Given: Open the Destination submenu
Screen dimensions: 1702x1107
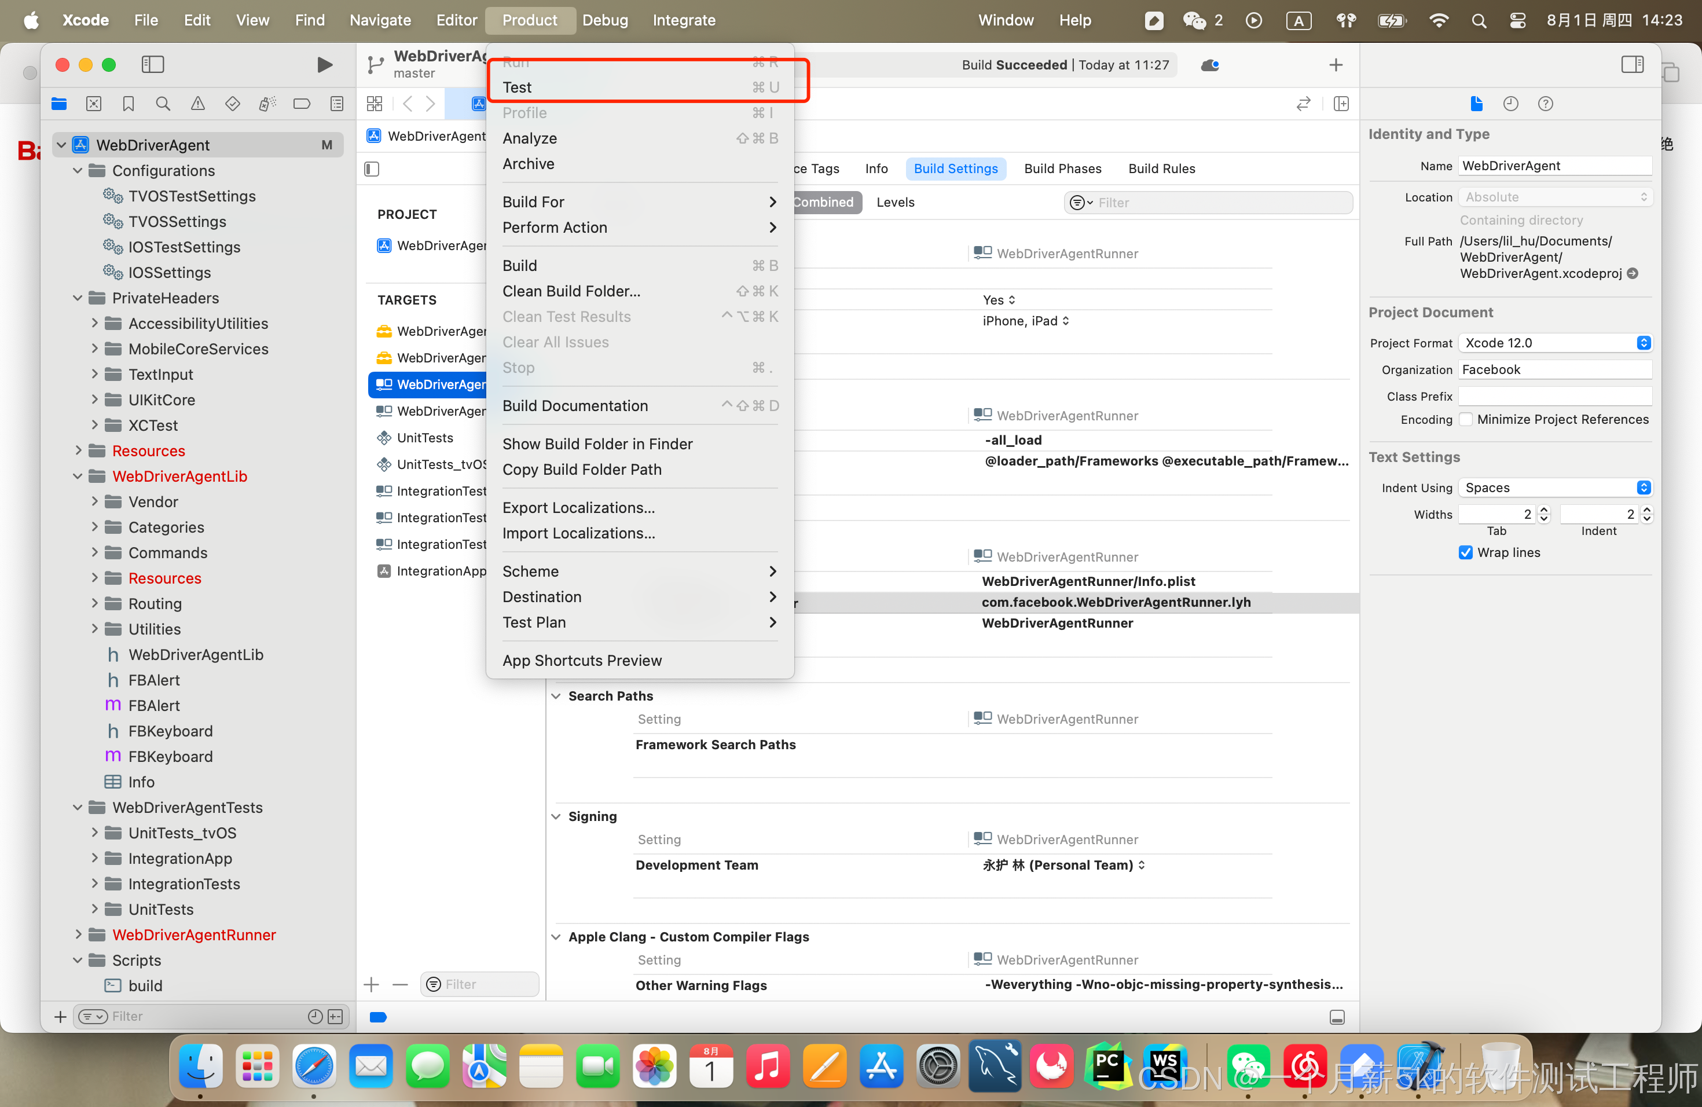Looking at the screenshot, I should pos(640,597).
